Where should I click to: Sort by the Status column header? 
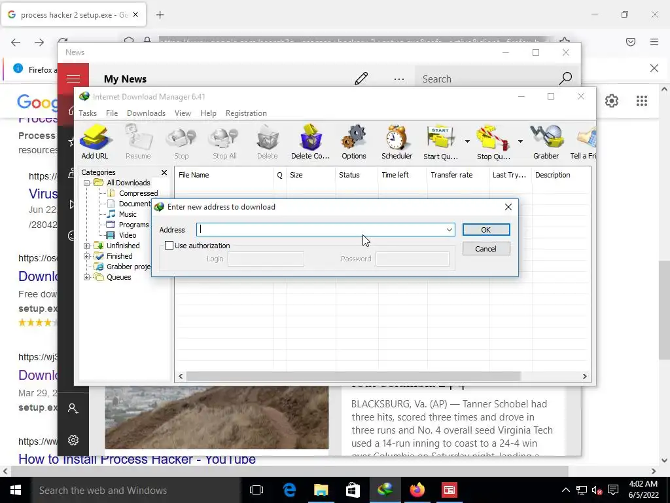(357, 175)
